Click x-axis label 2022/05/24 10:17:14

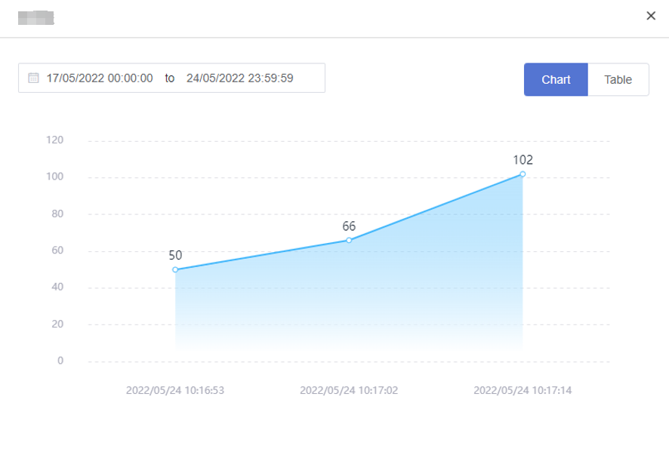(x=523, y=390)
